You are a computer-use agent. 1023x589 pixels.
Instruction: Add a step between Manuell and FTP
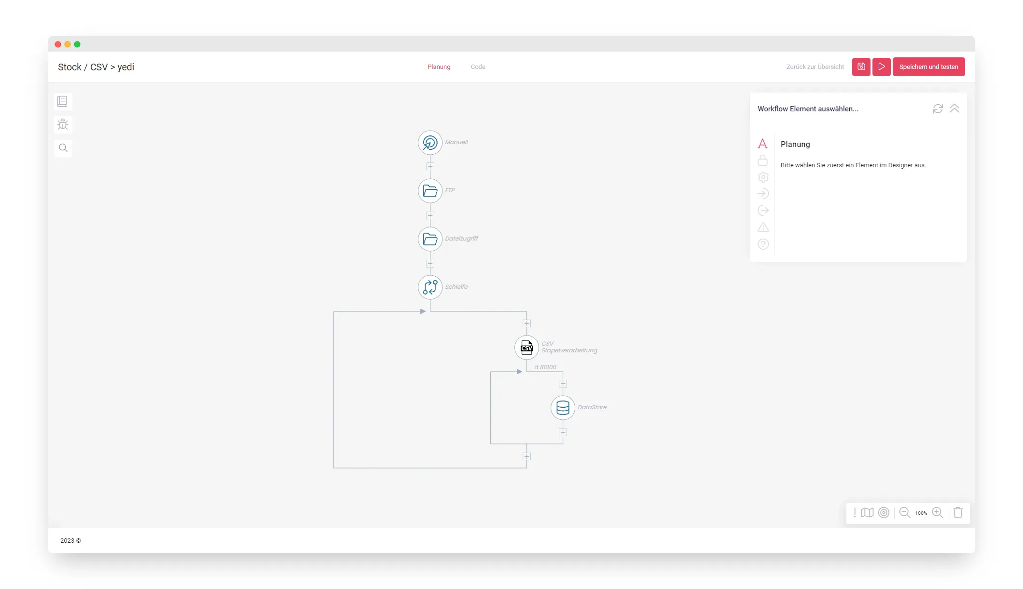[x=430, y=166]
